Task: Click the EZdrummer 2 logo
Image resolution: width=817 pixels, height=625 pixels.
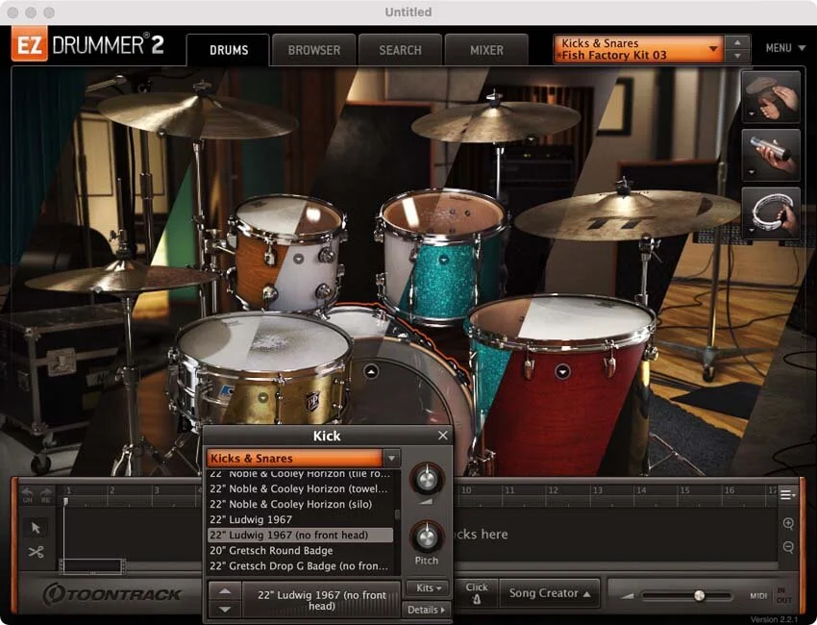Action: tap(87, 45)
